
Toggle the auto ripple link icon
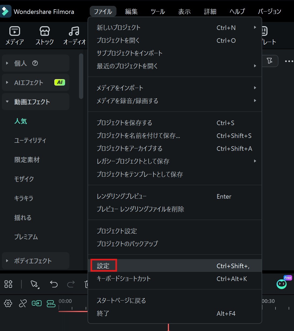[37, 303]
